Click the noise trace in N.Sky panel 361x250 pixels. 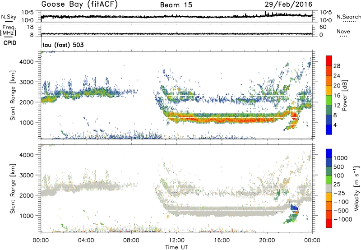pos(176,16)
